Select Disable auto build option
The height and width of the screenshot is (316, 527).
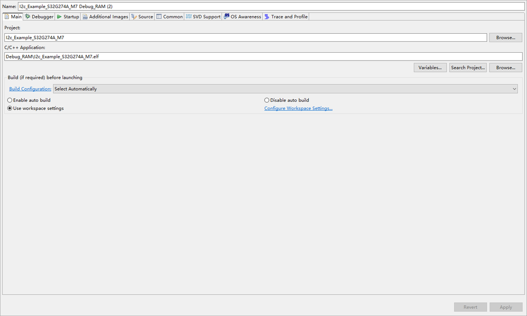(286, 100)
